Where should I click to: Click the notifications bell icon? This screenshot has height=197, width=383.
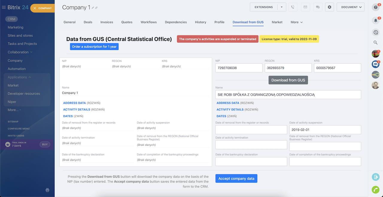pos(376,20)
